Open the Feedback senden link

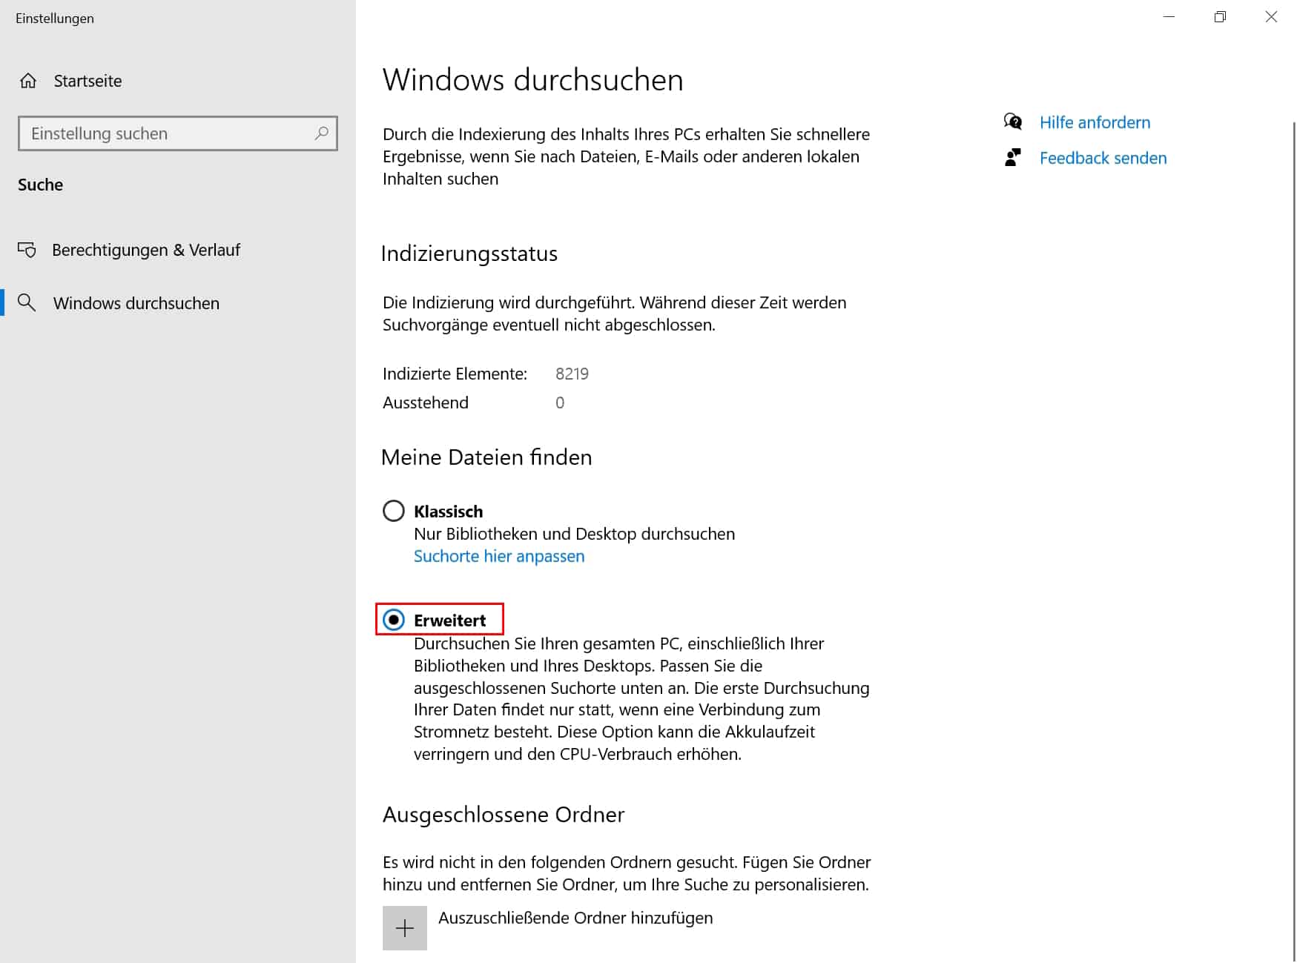[x=1103, y=158]
